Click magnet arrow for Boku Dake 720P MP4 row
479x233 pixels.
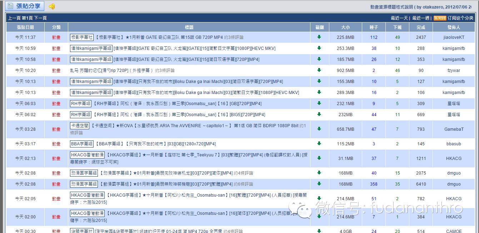click(319, 81)
